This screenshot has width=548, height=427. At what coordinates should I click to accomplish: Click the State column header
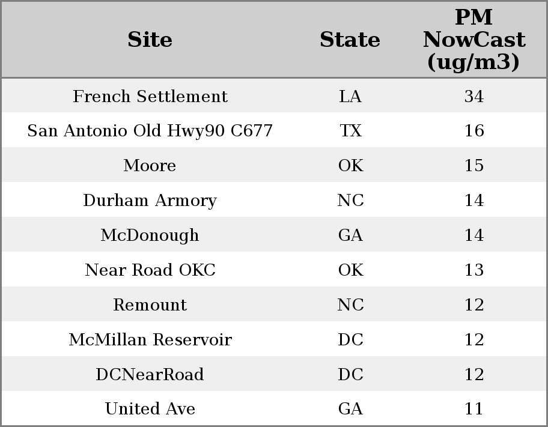pos(350,40)
